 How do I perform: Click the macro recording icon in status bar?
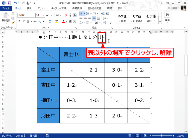[47, 135]
